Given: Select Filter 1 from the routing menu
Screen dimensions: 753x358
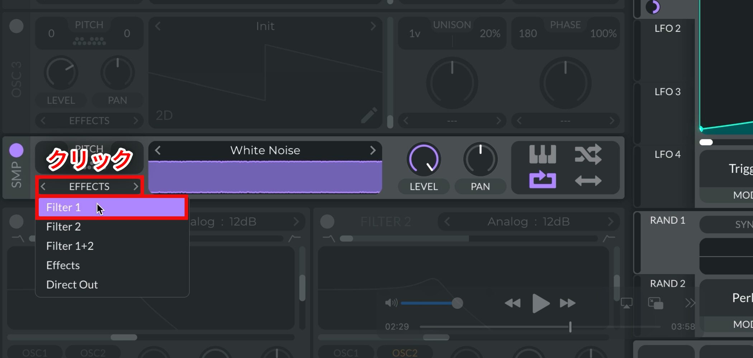Looking at the screenshot, I should point(112,207).
